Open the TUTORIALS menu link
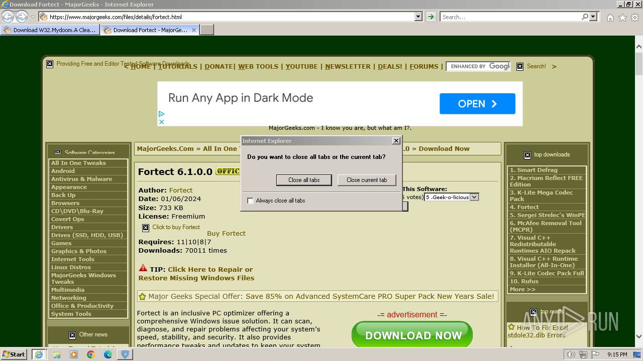Viewport: 643px width, 361px height. click(178, 66)
